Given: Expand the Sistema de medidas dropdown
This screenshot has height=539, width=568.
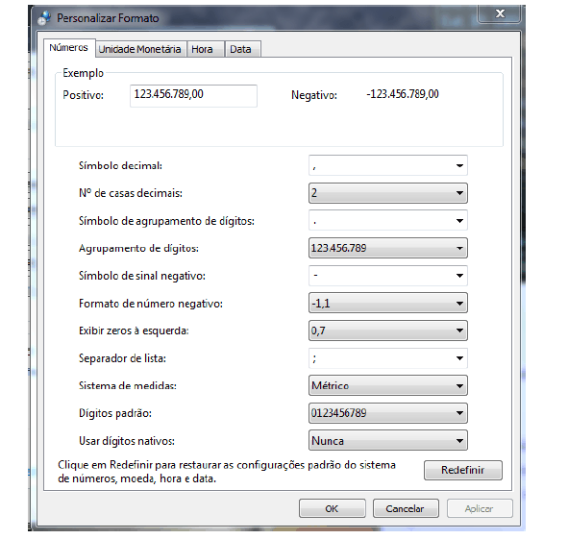Looking at the screenshot, I should [x=388, y=386].
